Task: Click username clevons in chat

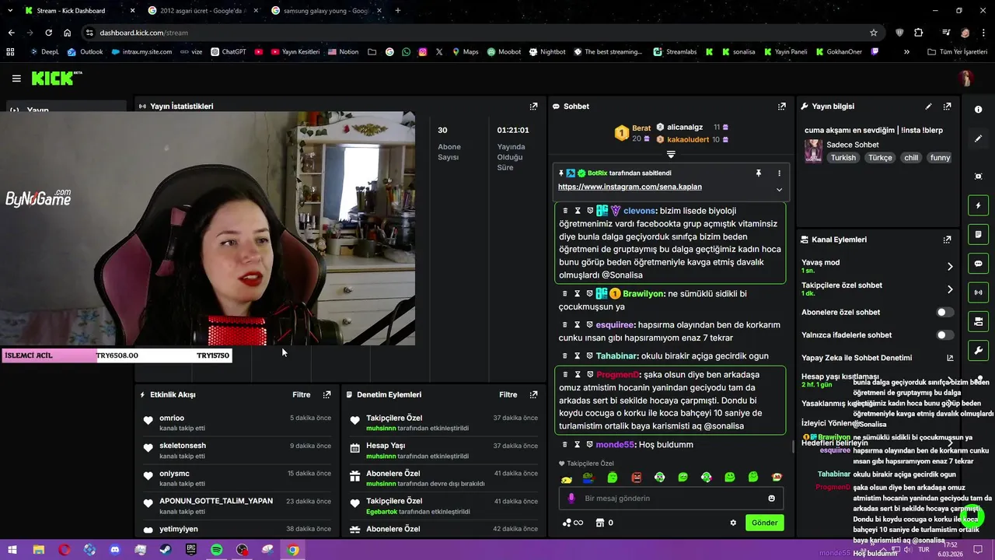Action: click(x=639, y=211)
